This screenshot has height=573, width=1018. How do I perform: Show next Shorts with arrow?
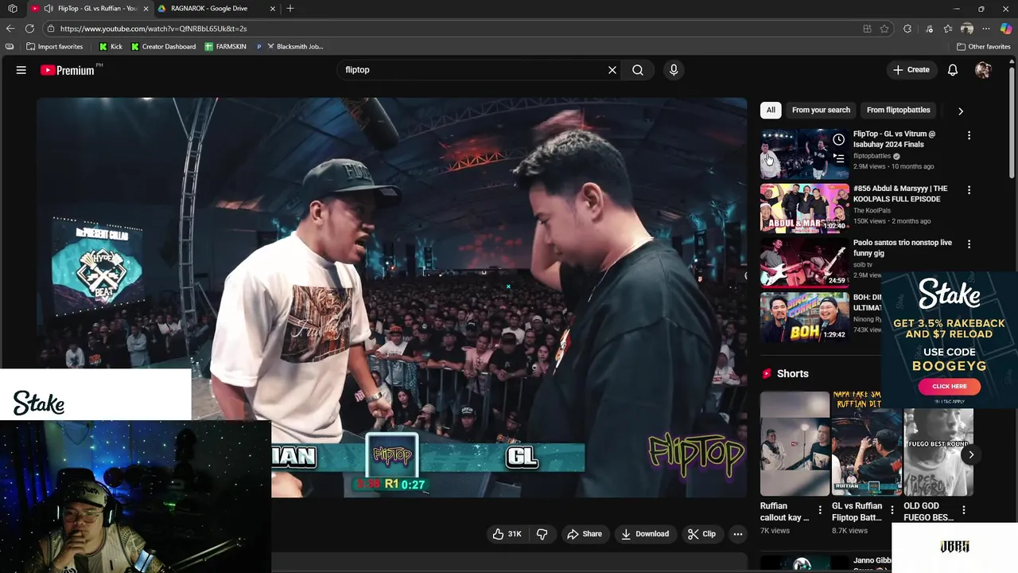[971, 455]
